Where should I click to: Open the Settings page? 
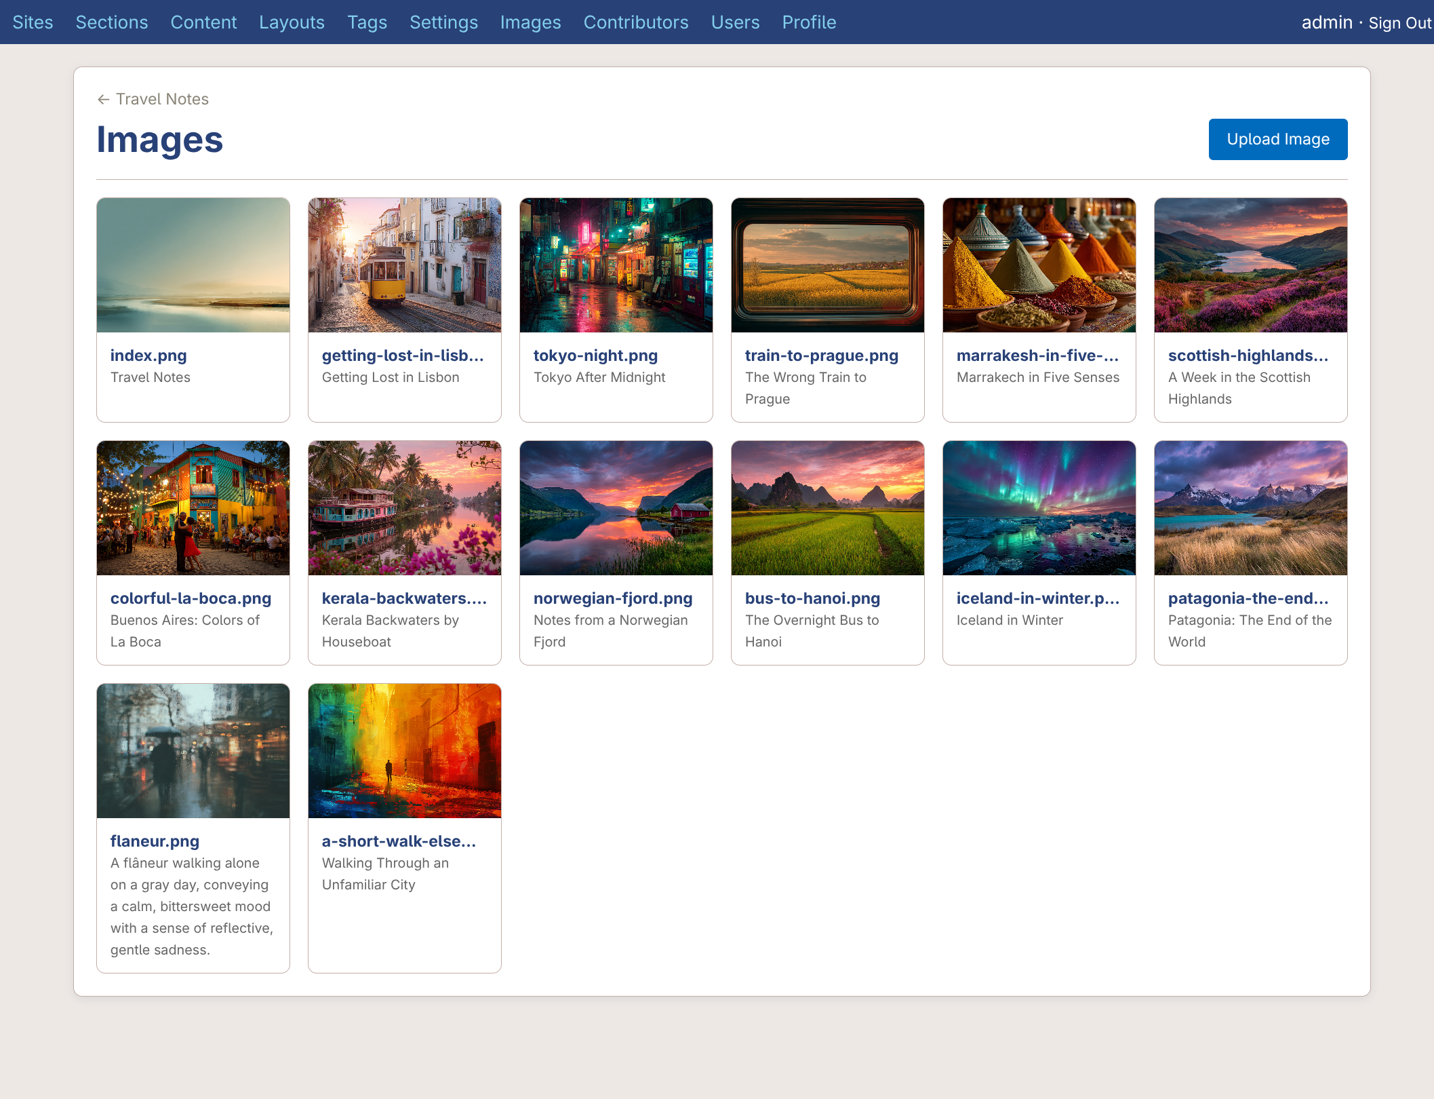(x=443, y=22)
